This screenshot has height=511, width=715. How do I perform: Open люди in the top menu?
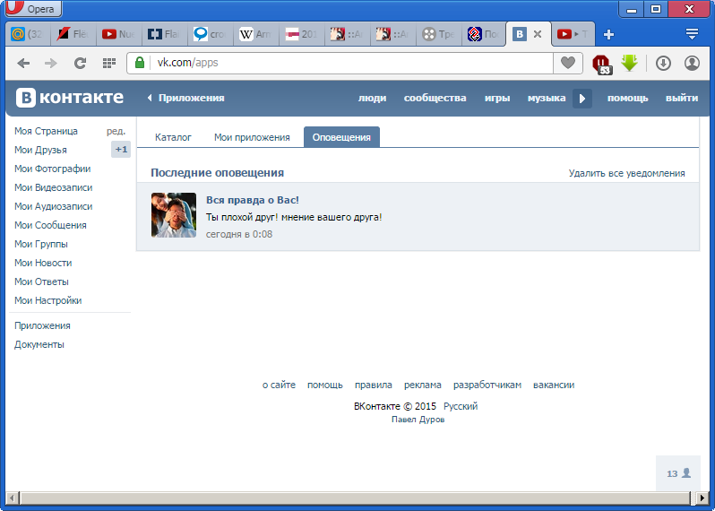click(372, 98)
